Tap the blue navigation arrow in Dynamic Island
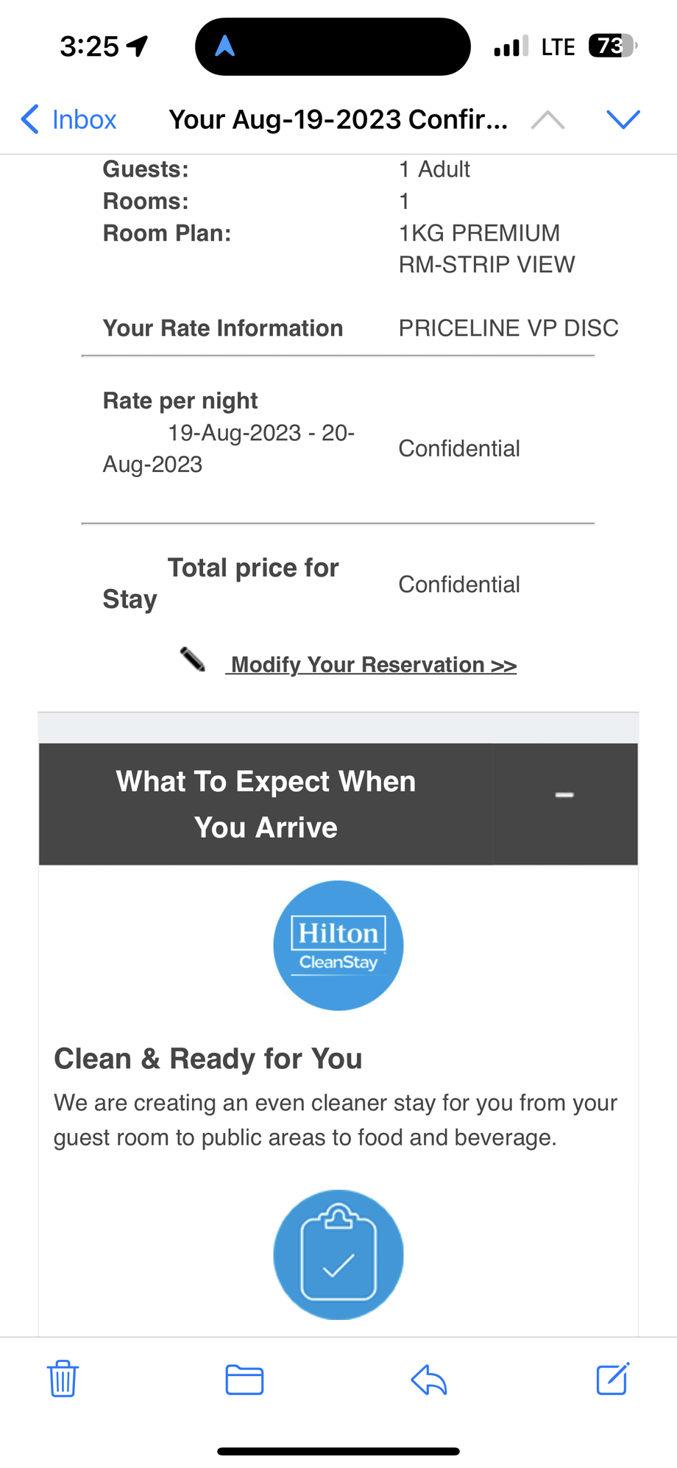Image resolution: width=677 pixels, height=1468 pixels. pos(224,46)
